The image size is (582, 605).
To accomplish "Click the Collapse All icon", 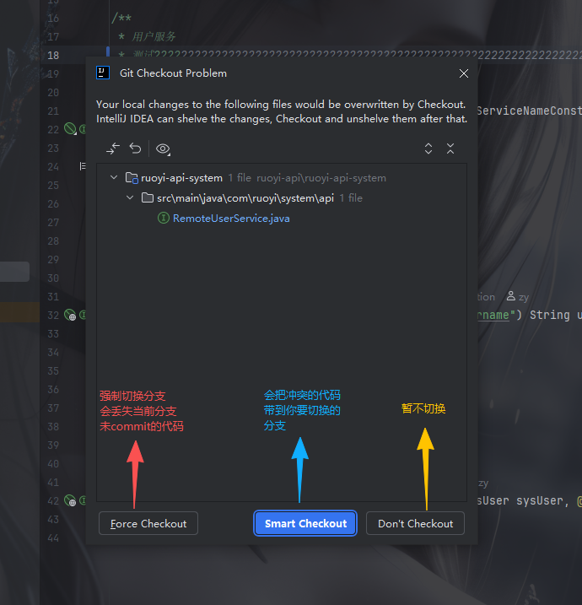I will click(450, 149).
